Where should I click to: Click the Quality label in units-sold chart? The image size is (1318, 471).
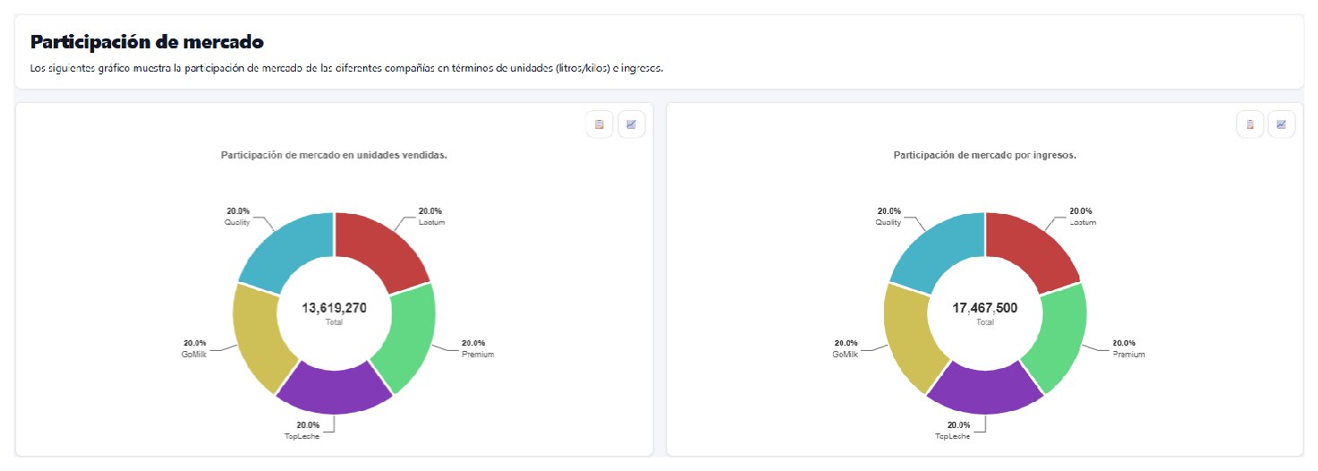237,222
